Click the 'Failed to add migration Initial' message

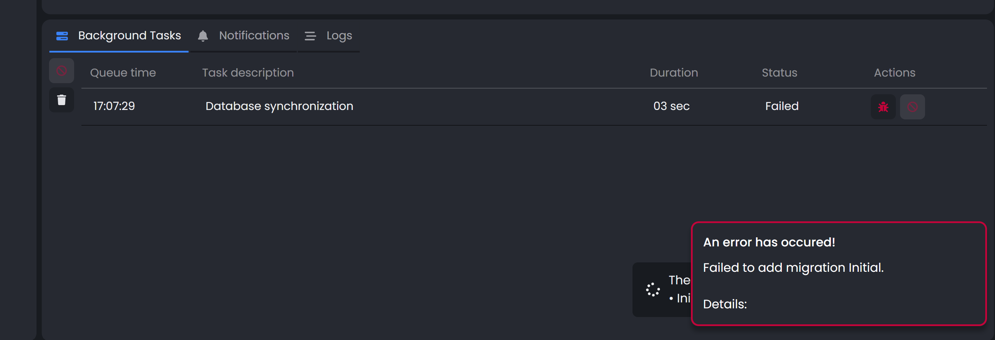pyautogui.click(x=793, y=267)
